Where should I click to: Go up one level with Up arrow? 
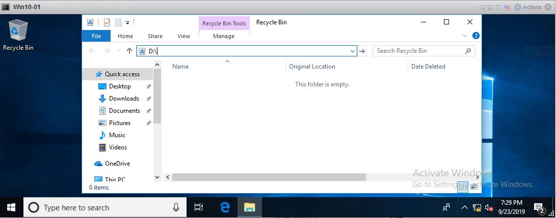[x=129, y=51]
